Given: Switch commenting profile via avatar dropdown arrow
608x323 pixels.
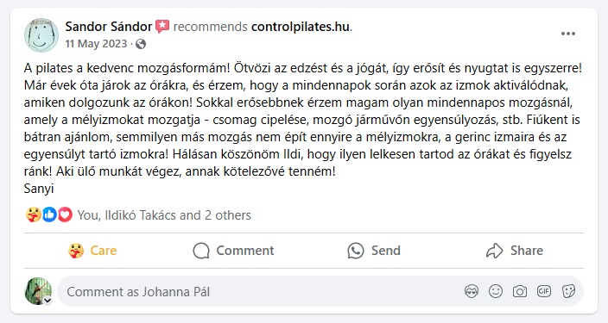Looking at the screenshot, I should (x=47, y=301).
